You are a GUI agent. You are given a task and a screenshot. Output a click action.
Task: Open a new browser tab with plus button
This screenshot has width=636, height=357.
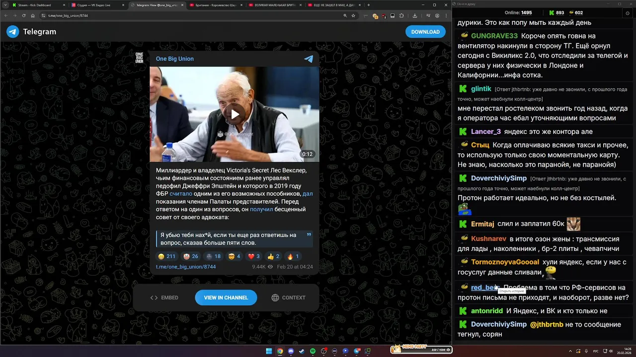click(x=368, y=5)
